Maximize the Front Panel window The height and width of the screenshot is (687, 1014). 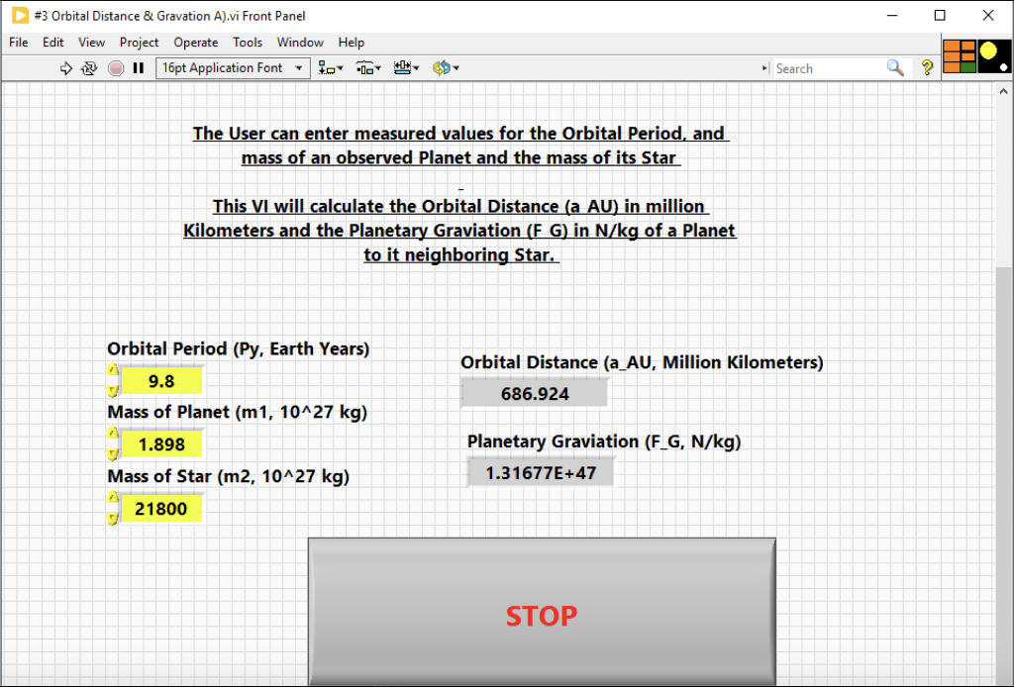pyautogui.click(x=941, y=16)
